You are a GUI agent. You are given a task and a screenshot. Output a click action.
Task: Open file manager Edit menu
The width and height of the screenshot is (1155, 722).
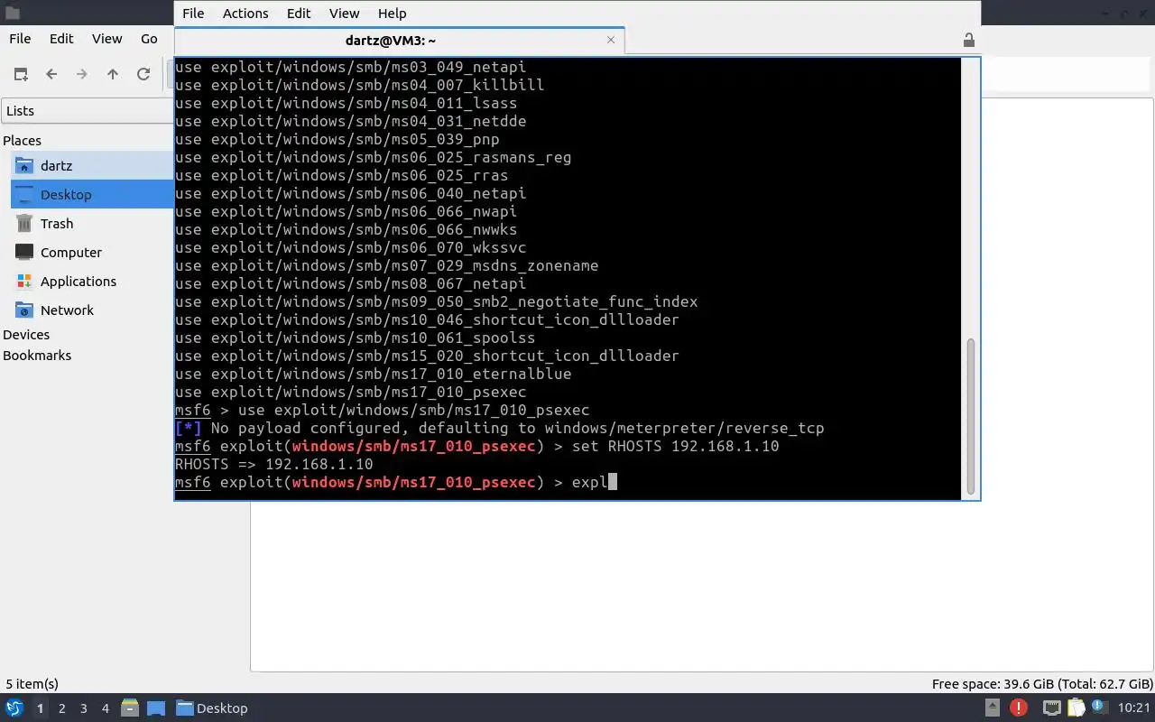[x=61, y=39]
